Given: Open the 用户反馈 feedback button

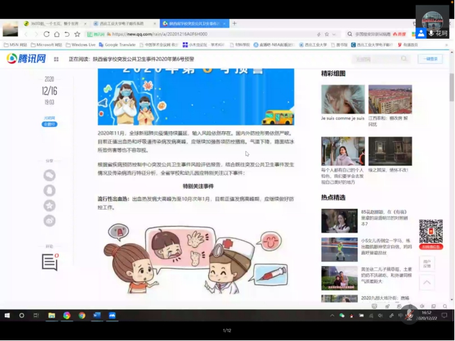Looking at the screenshot, I should click(x=427, y=264).
